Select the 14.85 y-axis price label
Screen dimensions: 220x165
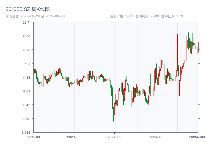point(27,77)
